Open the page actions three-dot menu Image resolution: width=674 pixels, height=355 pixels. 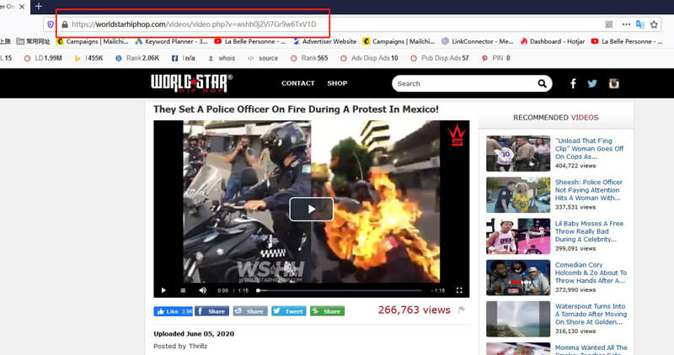click(x=626, y=24)
